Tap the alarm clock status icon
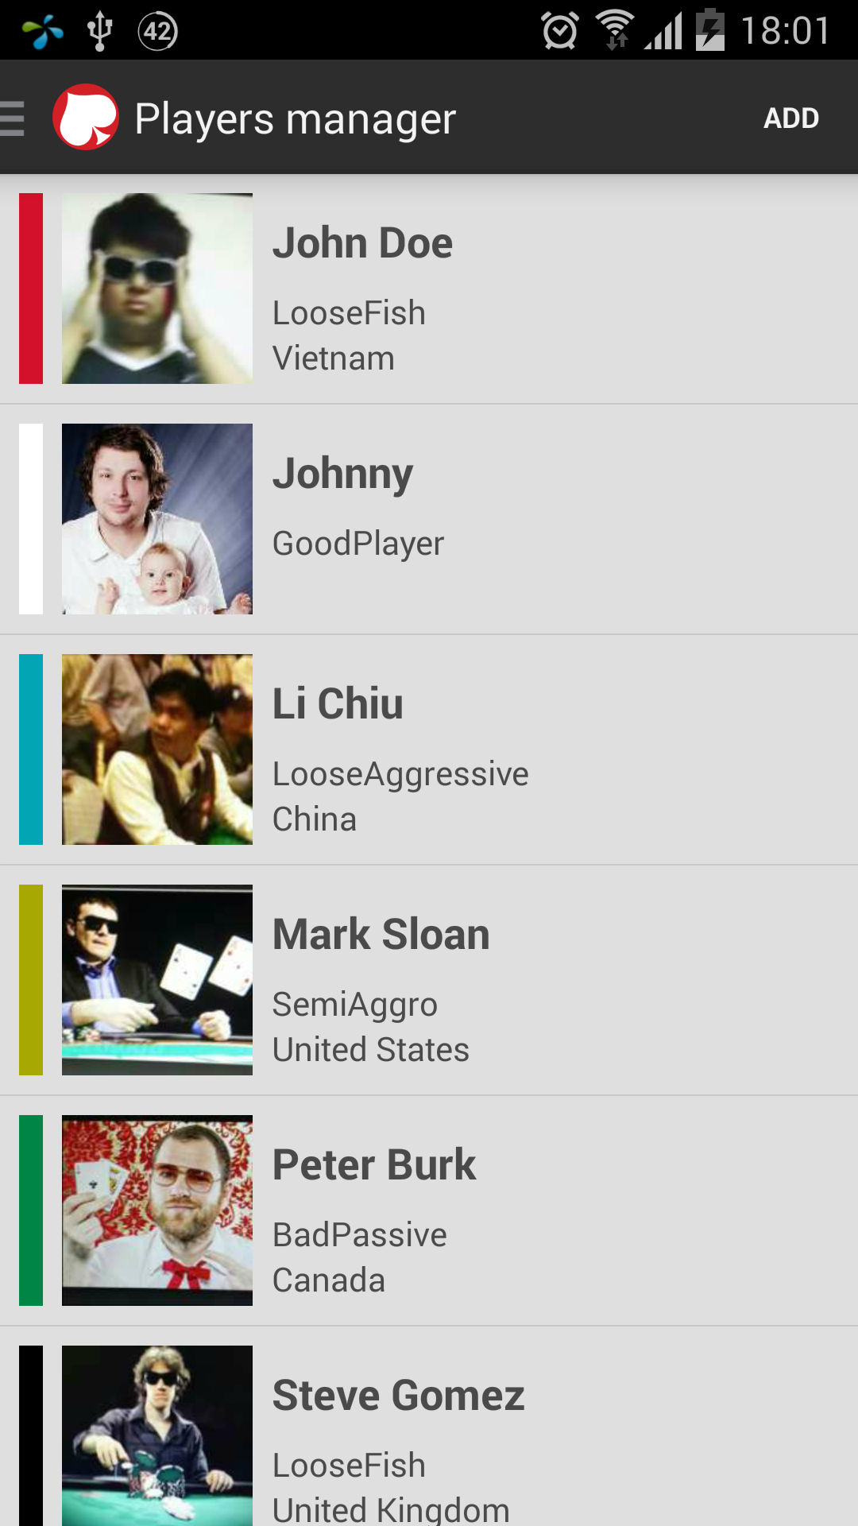858x1526 pixels. click(x=560, y=31)
